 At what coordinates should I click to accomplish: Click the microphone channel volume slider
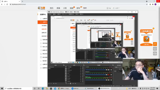[x=96, y=80]
